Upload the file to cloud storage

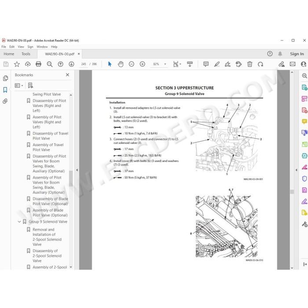click(28, 64)
